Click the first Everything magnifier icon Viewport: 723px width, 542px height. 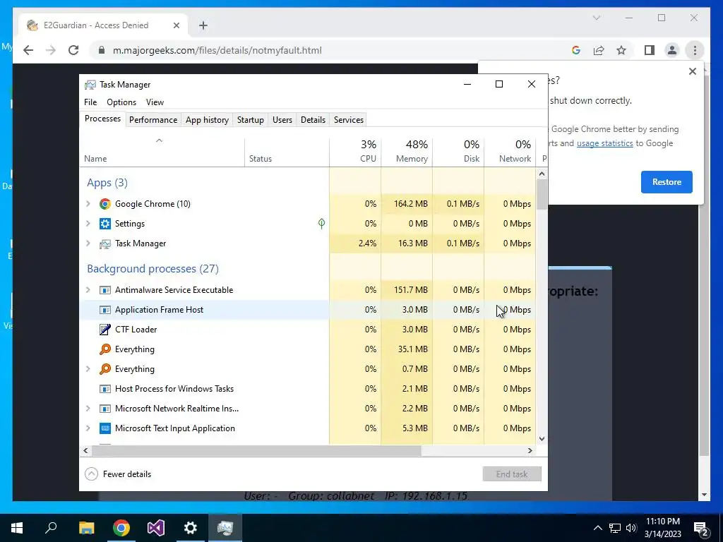pyautogui.click(x=105, y=349)
